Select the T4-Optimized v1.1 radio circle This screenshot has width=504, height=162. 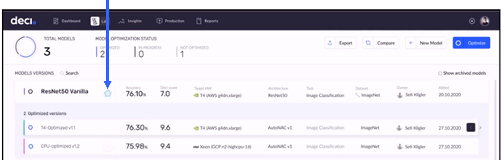(x=31, y=128)
